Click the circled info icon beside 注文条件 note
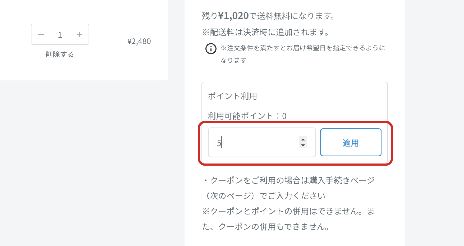This screenshot has height=246, width=464. click(x=211, y=49)
